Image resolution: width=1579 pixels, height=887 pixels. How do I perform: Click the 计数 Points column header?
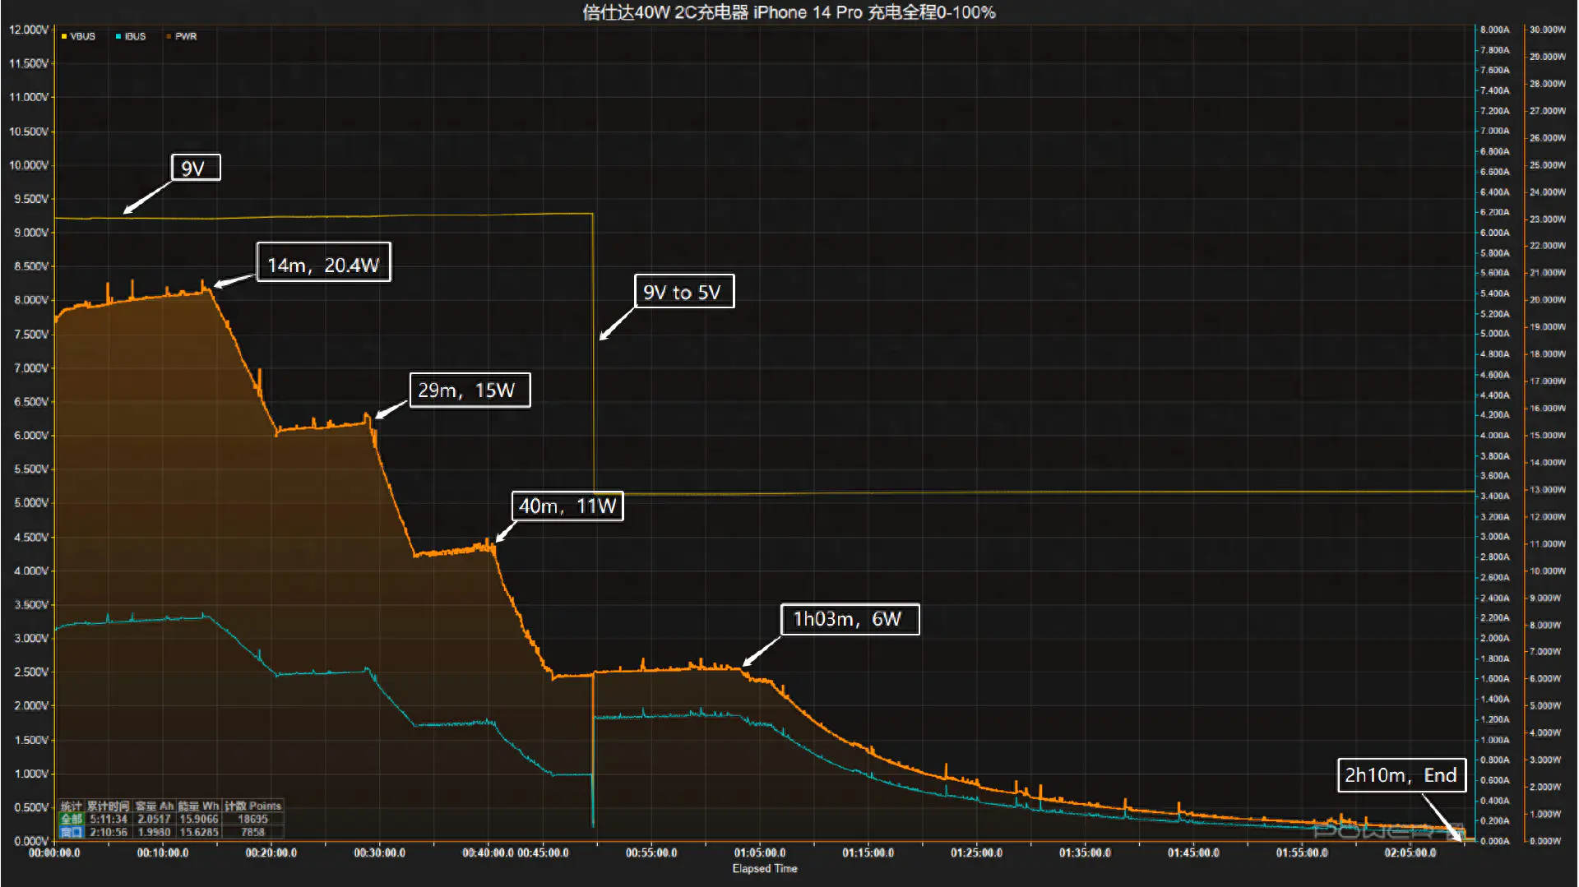coord(253,806)
